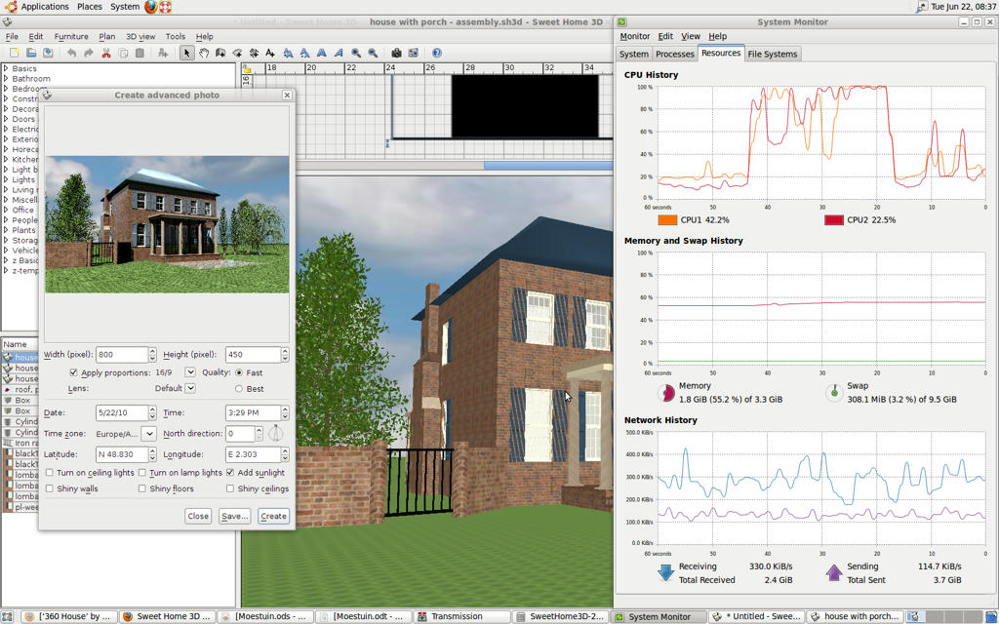999x624 pixels.
Task: Choose the Create dimensions tool
Action: (254, 53)
